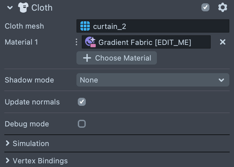234x167 pixels.
Task: Select the curtain_2 cloth mesh field
Action: [x=153, y=26]
